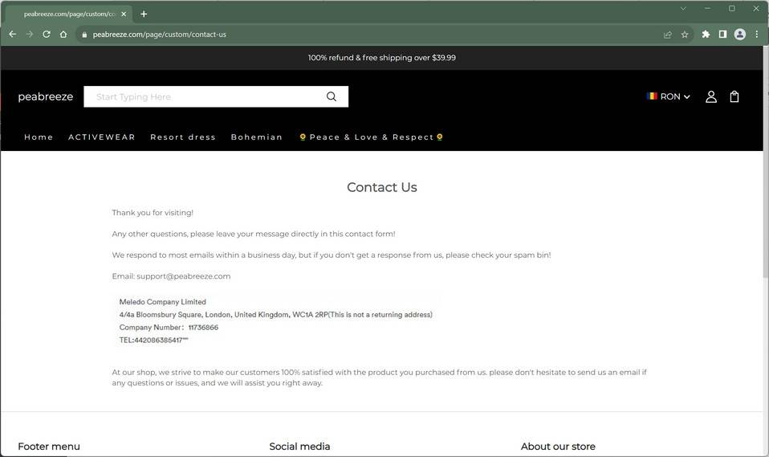This screenshot has height=457, width=769.
Task: Click the Company Number 11736866 line
Action: tap(169, 328)
